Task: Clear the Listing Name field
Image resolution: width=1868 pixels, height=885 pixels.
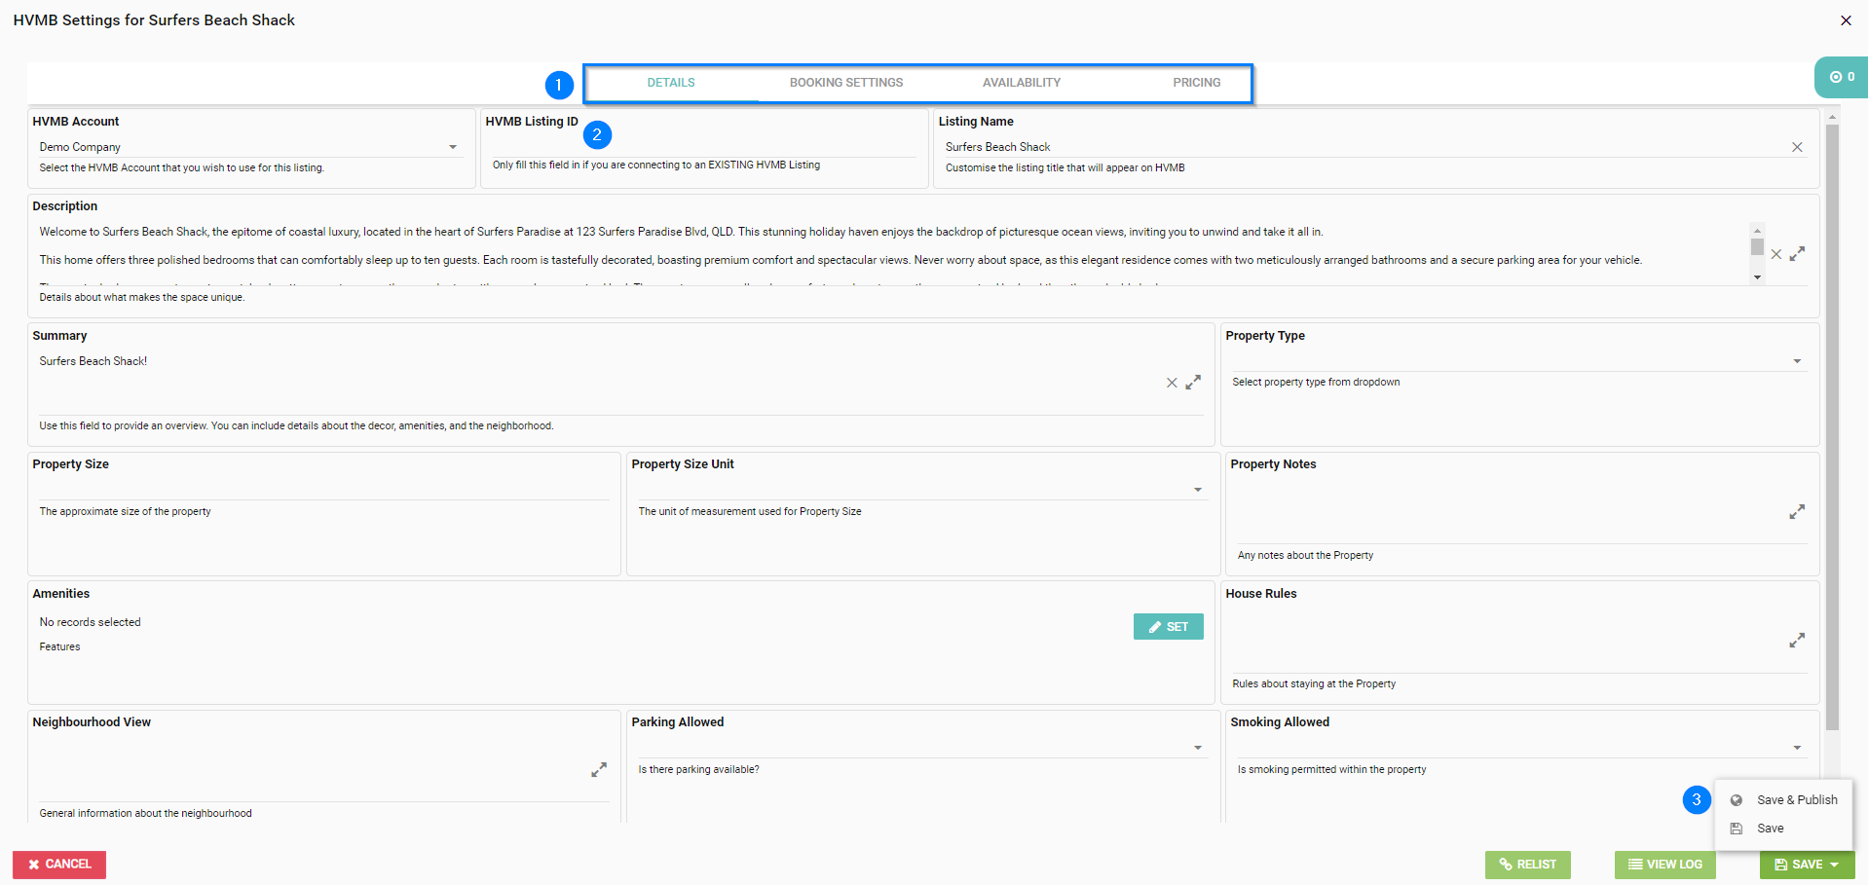Action: [x=1797, y=147]
